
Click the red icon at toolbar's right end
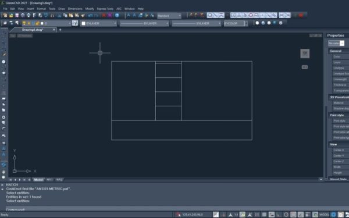click(x=301, y=15)
